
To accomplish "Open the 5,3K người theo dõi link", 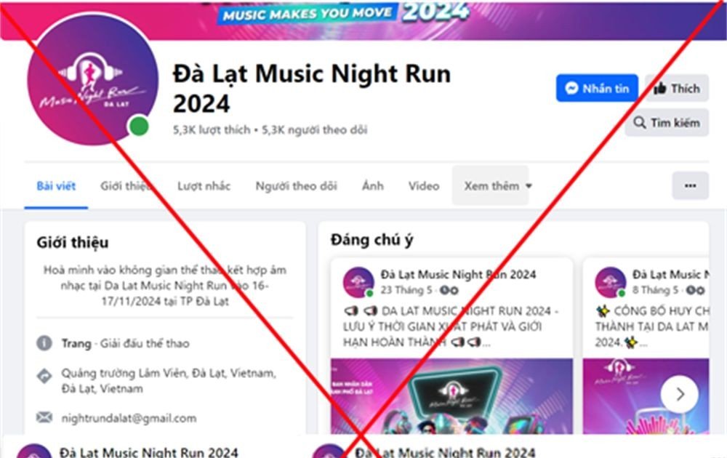I will tap(314, 130).
